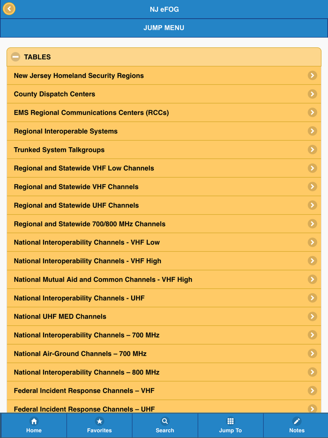Open Regional and Statewide VHF Low Channels
Viewport: 328px width, 438px height.
(x=164, y=168)
